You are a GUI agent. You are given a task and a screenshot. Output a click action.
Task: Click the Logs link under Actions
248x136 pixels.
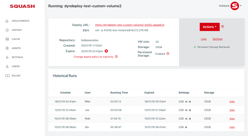[204, 39]
